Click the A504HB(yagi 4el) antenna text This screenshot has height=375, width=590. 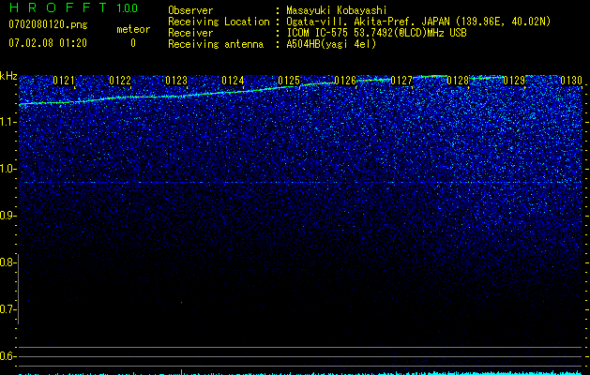pos(331,44)
